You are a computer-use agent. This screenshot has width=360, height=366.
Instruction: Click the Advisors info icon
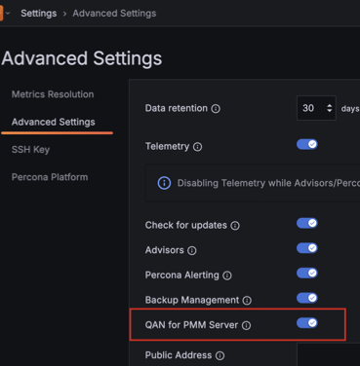(192, 250)
